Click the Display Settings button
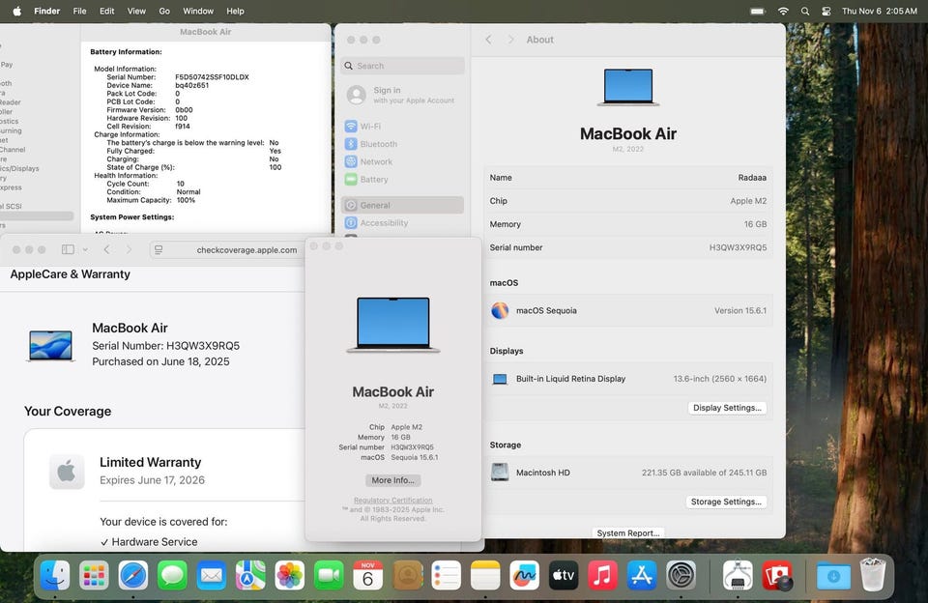Viewport: 928px width, 603px height. 727,408
